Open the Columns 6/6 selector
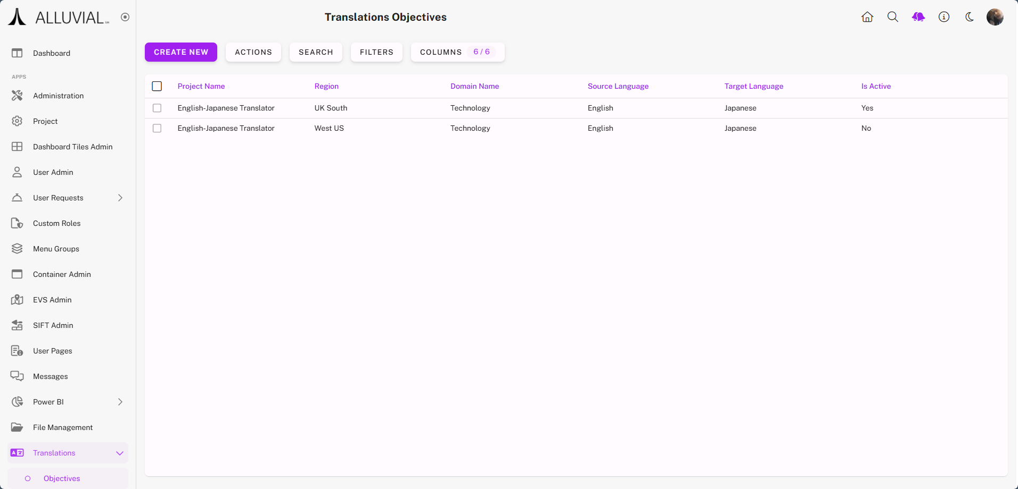Screen dimensions: 1018x489 tap(457, 52)
